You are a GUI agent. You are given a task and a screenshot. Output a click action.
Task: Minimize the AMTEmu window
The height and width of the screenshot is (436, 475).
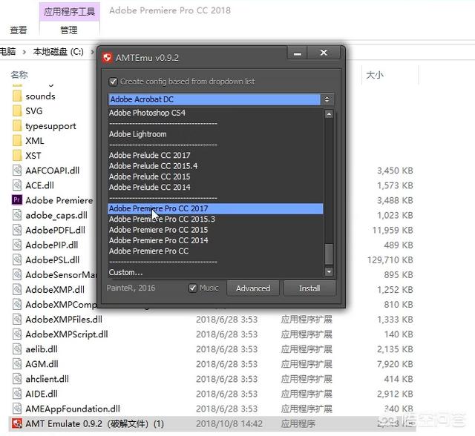(x=297, y=53)
